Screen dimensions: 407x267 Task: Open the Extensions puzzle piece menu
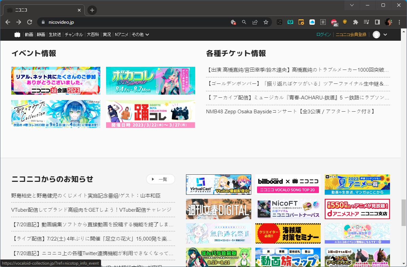coord(356,22)
